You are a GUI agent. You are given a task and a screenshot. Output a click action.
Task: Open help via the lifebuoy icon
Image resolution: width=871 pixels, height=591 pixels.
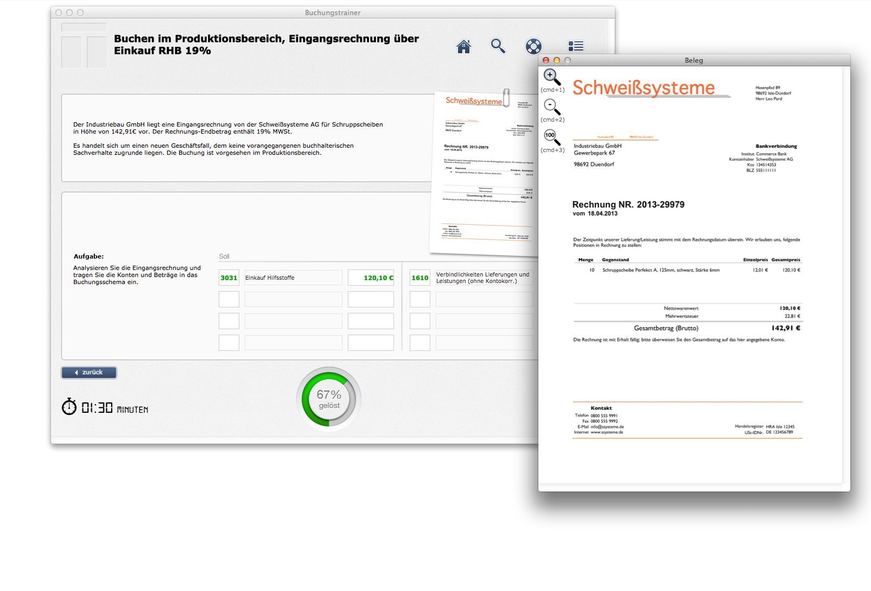(533, 46)
